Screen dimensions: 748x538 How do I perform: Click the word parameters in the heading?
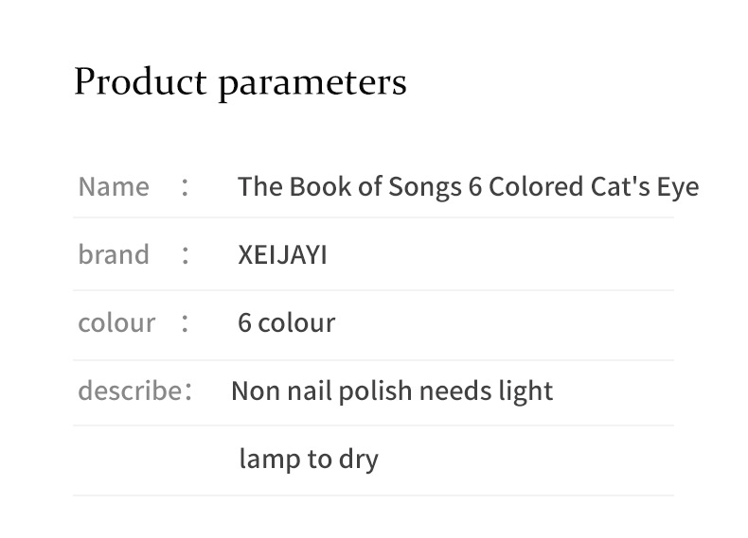pyautogui.click(x=312, y=84)
